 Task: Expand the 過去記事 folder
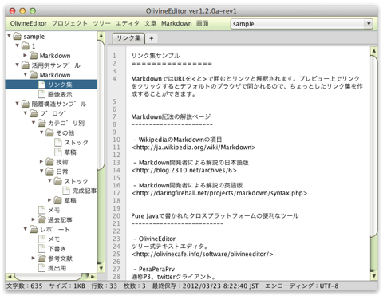tap(34, 219)
